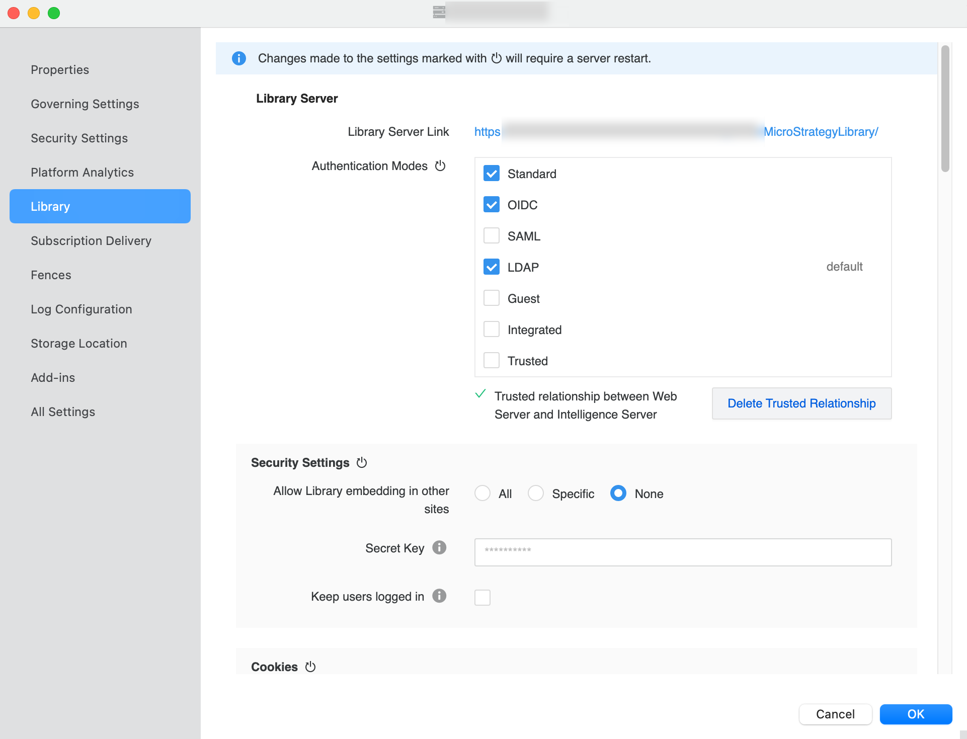The width and height of the screenshot is (967, 739).
Task: Enable SAML authentication mode
Action: coord(492,235)
